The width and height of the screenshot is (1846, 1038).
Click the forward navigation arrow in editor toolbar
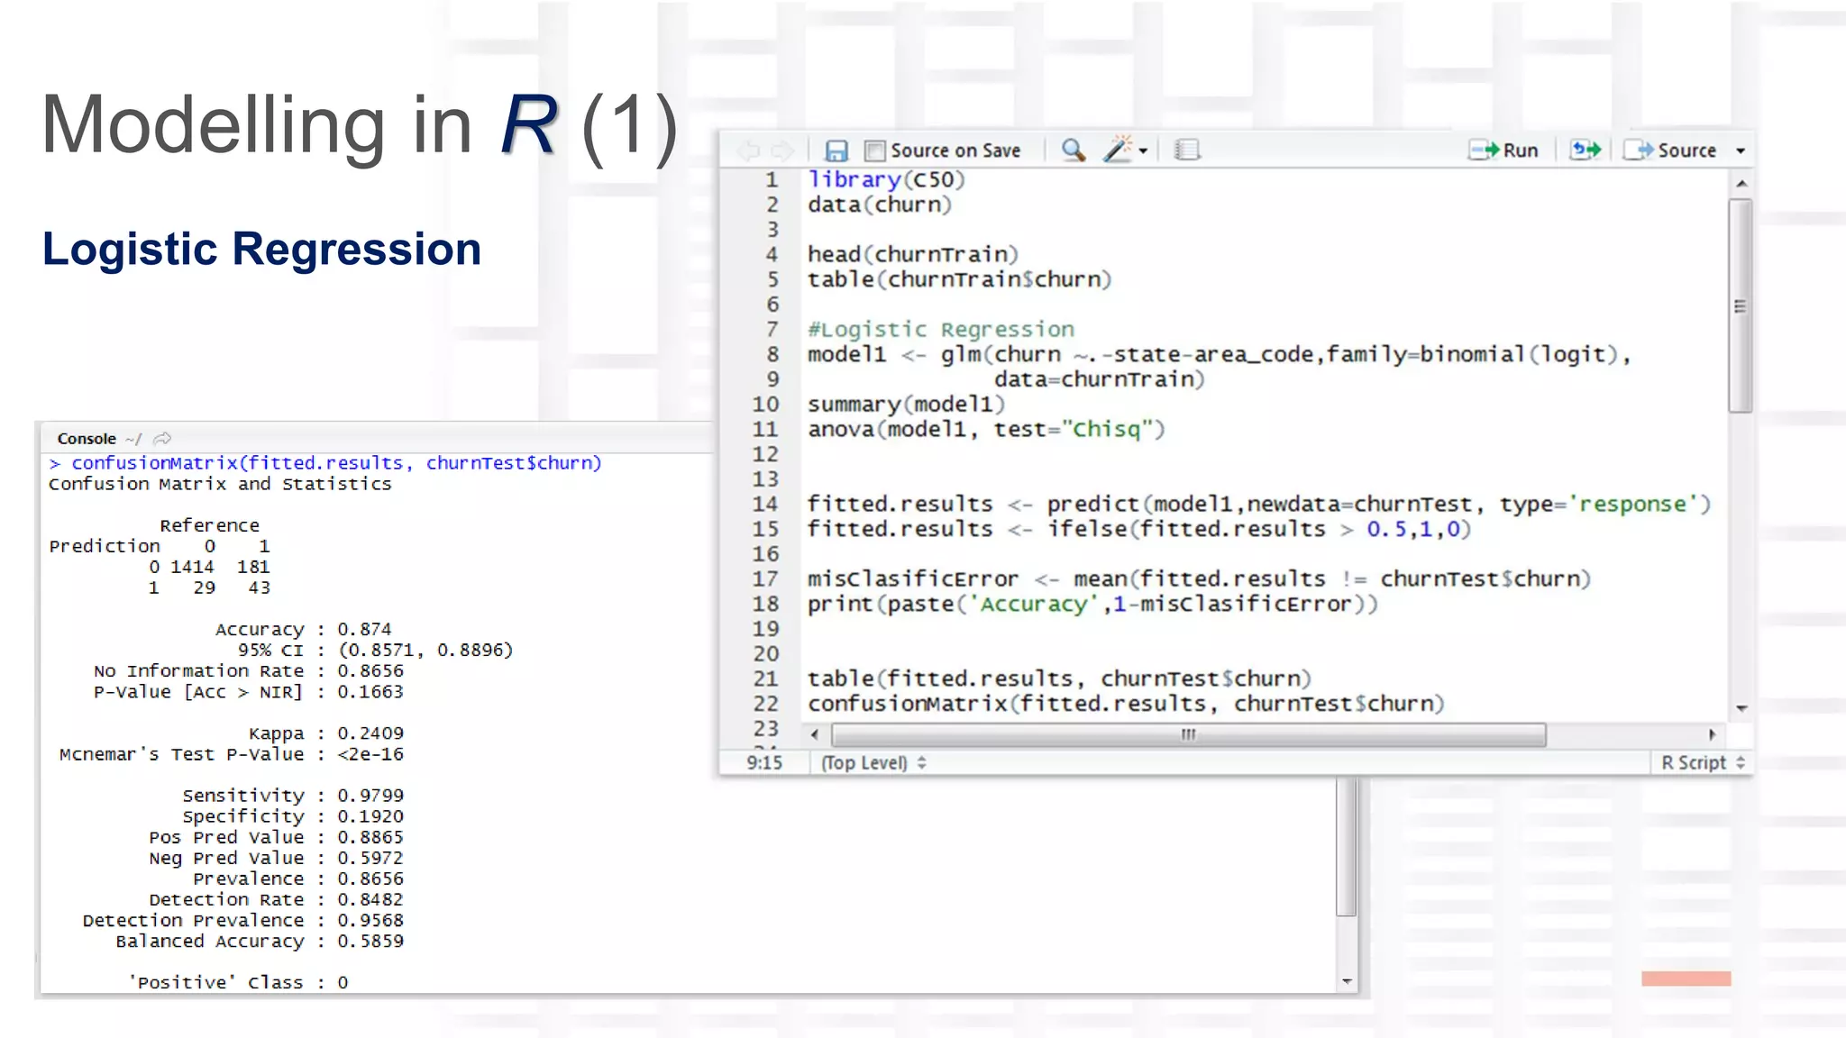point(781,150)
